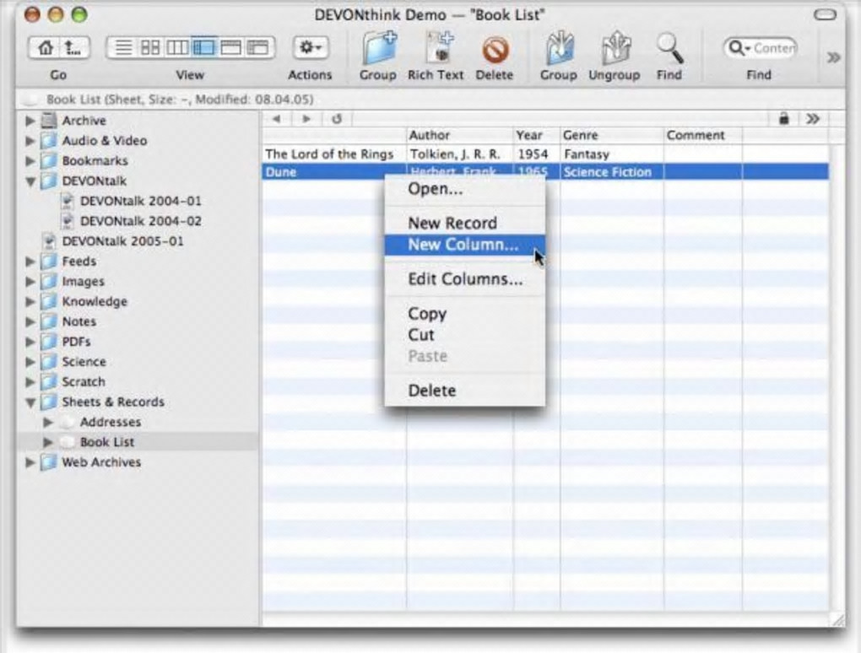Sort by the Year column header
The image size is (861, 653).
click(537, 136)
